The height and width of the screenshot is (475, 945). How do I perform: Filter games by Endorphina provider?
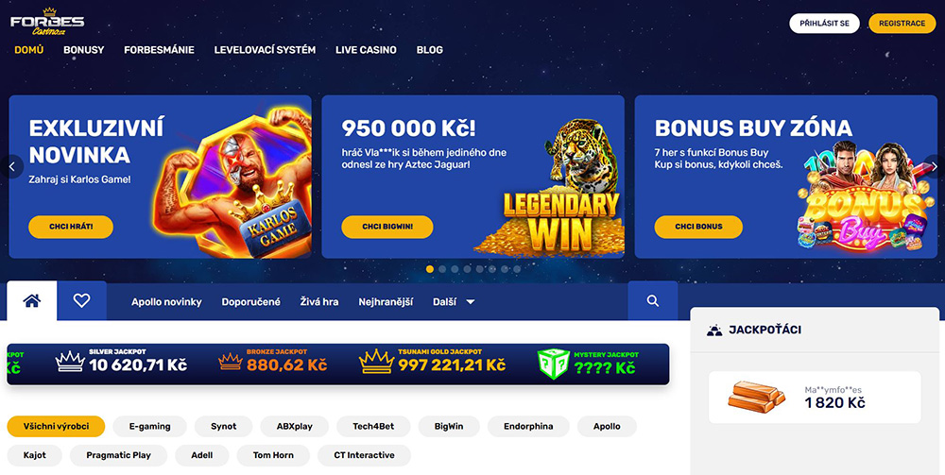tap(528, 426)
